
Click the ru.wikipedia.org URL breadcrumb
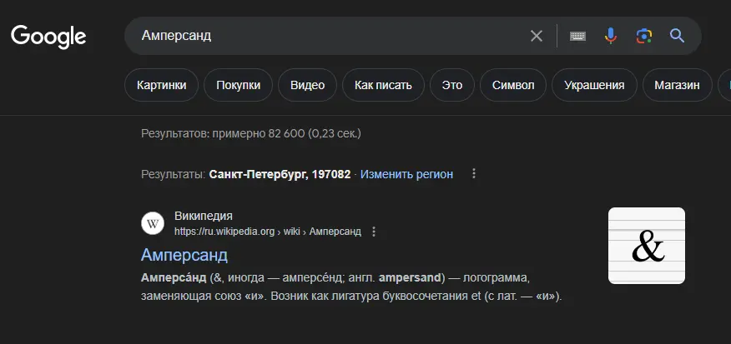pyautogui.click(x=268, y=232)
